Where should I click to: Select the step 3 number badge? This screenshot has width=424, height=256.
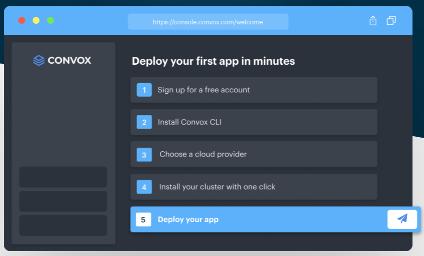coord(144,155)
